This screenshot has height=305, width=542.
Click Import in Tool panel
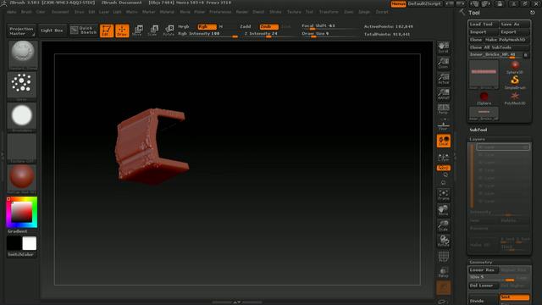[x=484, y=32]
